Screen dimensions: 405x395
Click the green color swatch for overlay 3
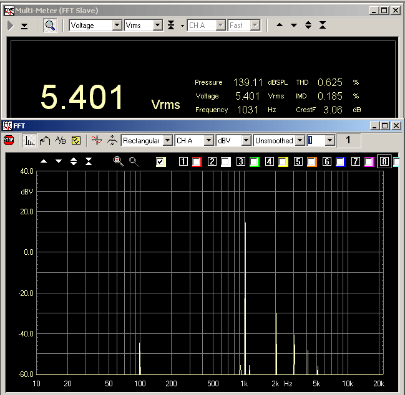tap(254, 162)
